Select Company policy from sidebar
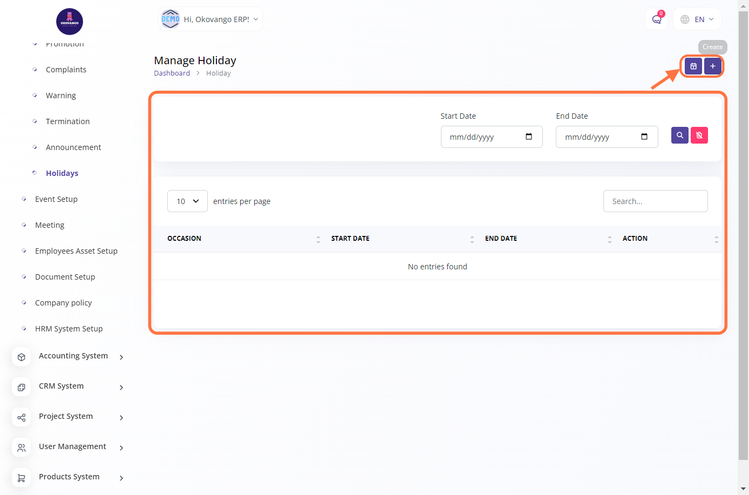The height and width of the screenshot is (495, 749). click(x=63, y=303)
